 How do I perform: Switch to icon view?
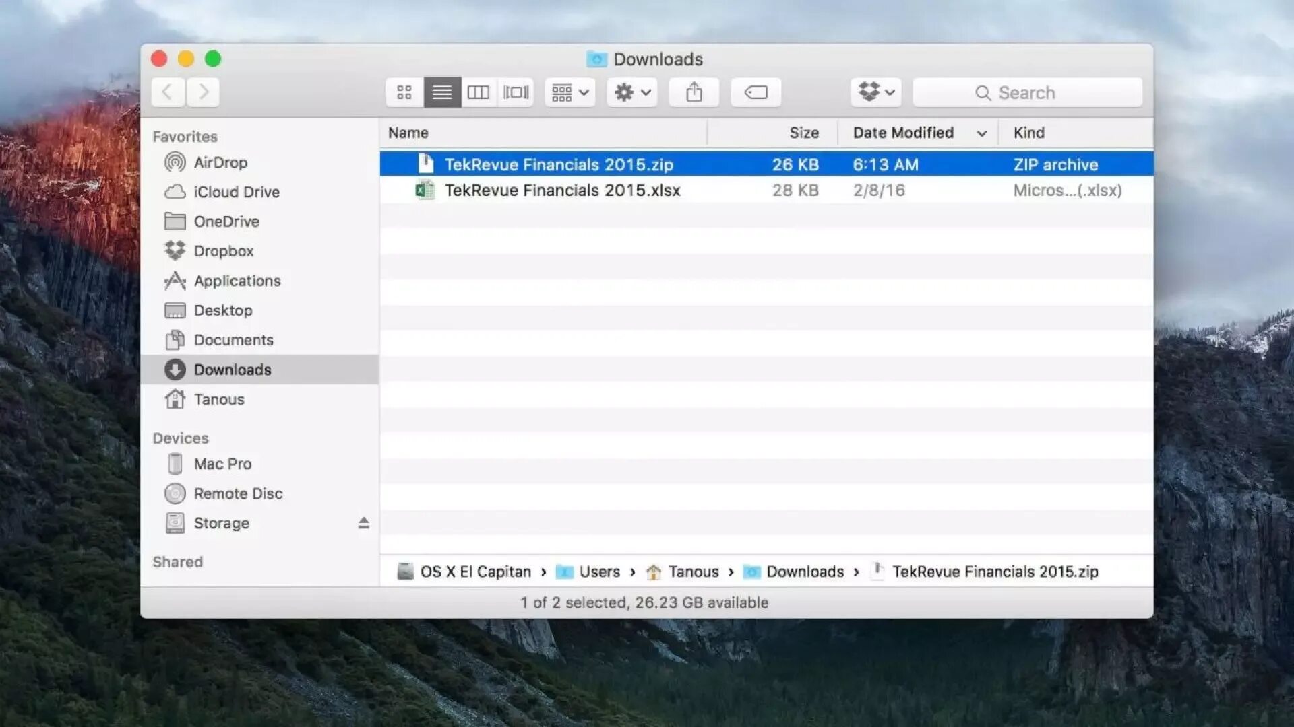404,92
